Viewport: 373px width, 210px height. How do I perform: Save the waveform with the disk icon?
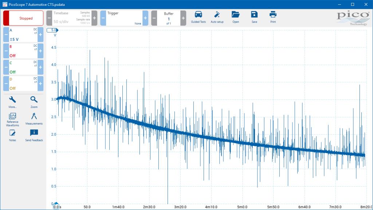254,17
